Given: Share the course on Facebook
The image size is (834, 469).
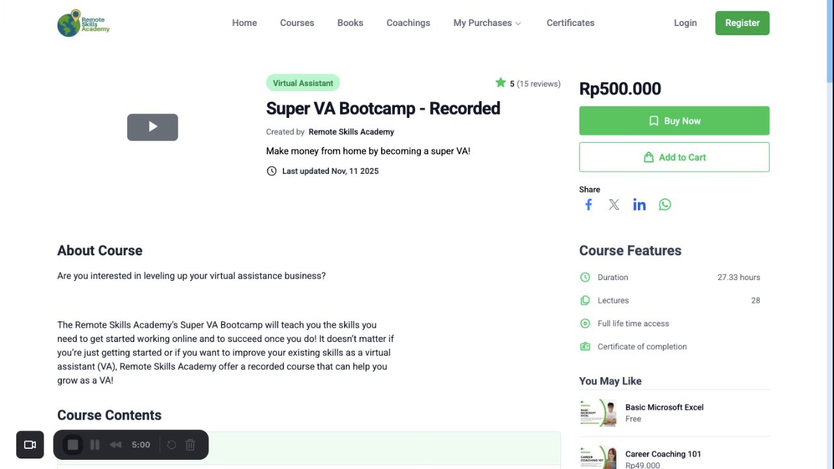Looking at the screenshot, I should point(588,205).
